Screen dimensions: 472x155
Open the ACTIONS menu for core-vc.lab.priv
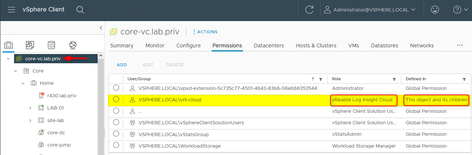205,32
